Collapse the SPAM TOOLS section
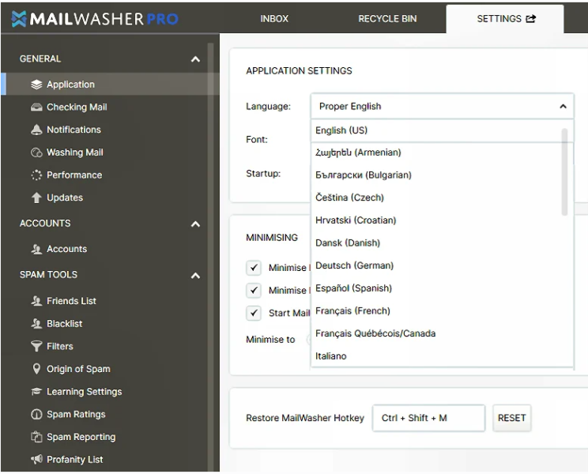The image size is (588, 474). pyautogui.click(x=195, y=276)
